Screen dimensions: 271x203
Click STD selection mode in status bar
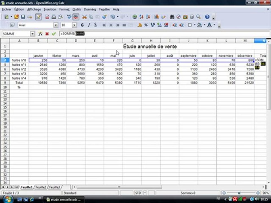point(138,193)
